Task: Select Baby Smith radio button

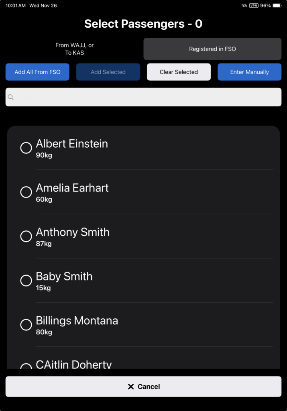Action: [x=26, y=280]
